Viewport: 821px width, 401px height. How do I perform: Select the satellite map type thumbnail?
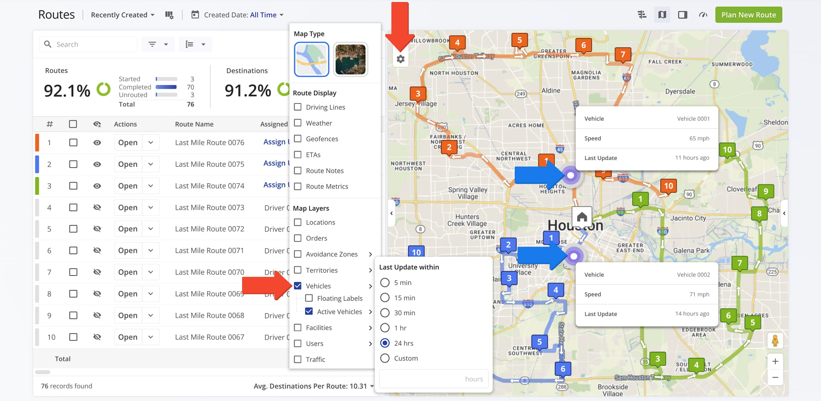point(350,59)
